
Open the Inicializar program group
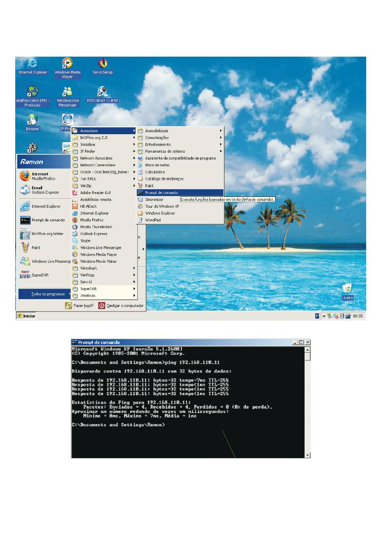click(x=104, y=145)
